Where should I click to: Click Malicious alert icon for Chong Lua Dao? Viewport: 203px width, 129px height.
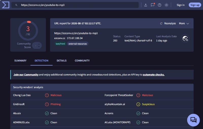47,95
